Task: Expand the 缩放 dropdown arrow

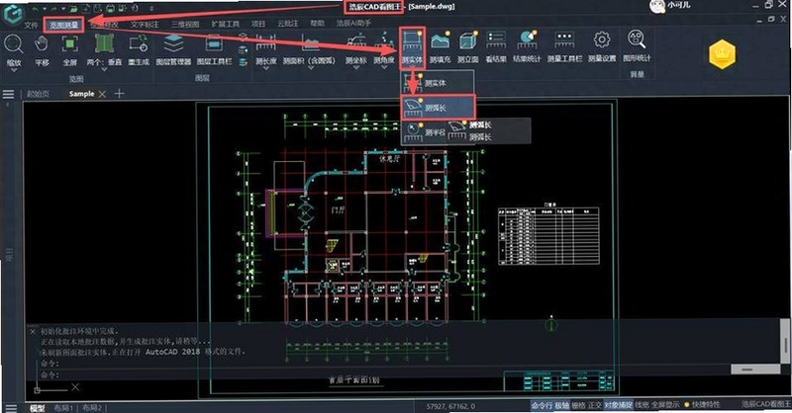Action: click(14, 70)
